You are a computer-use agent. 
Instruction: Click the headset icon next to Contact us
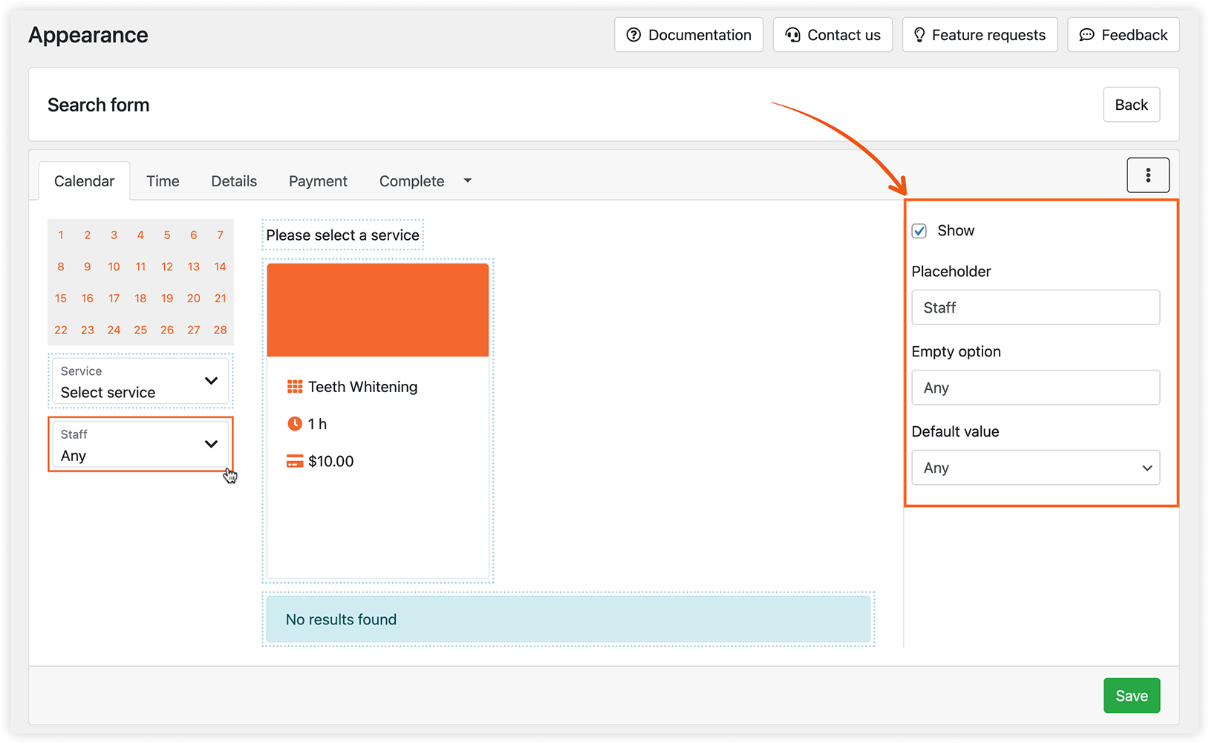coord(792,34)
